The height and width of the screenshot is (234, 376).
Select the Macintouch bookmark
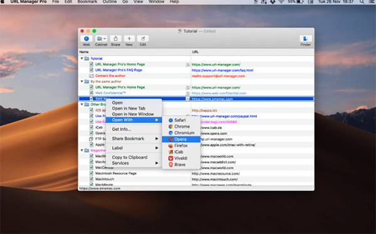click(105, 179)
